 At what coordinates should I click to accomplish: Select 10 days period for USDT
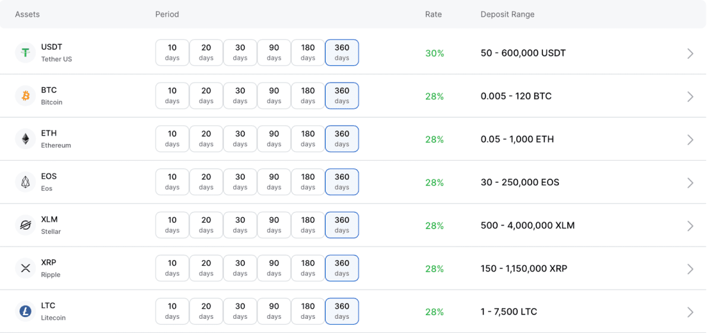click(x=172, y=53)
